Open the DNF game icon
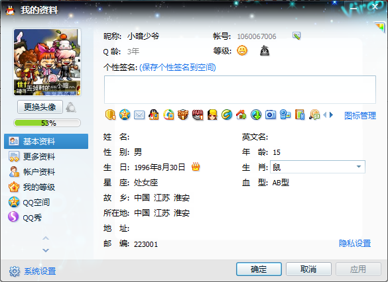The image size is (388, 282). coord(183,115)
